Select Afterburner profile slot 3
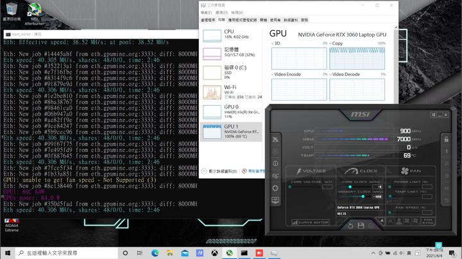The width and height of the screenshot is (462, 259). point(447,176)
